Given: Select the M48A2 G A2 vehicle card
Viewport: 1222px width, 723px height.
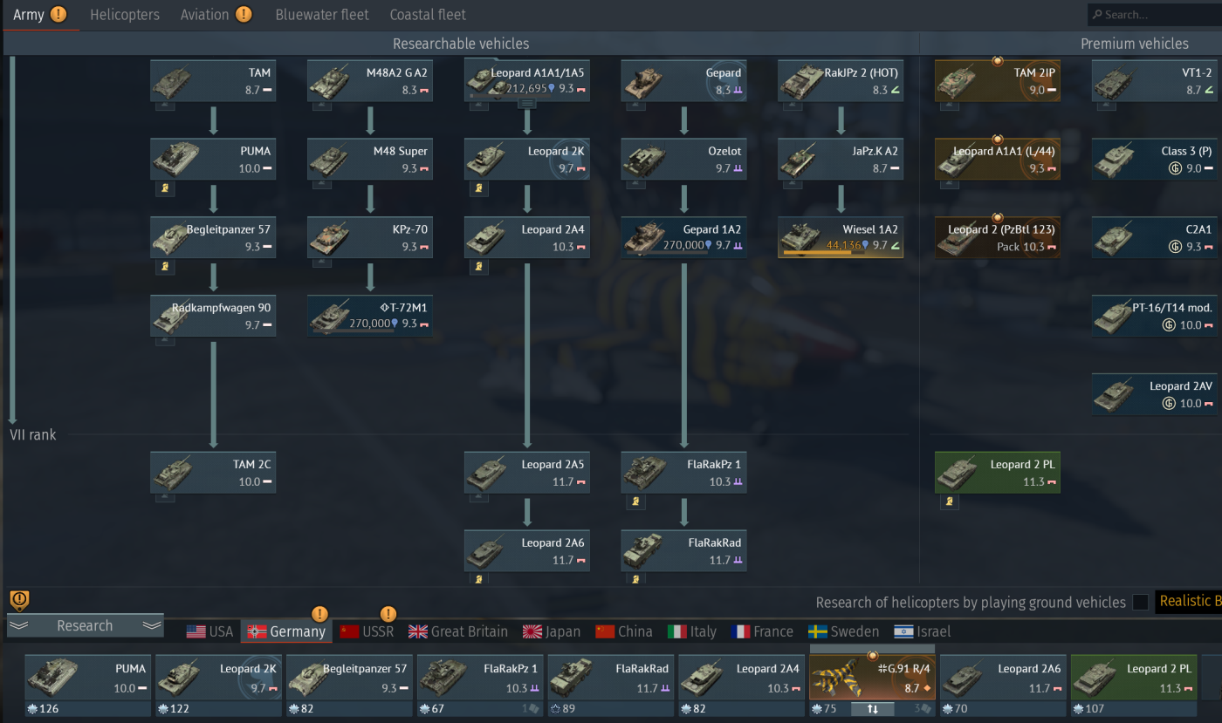Looking at the screenshot, I should 370,80.
